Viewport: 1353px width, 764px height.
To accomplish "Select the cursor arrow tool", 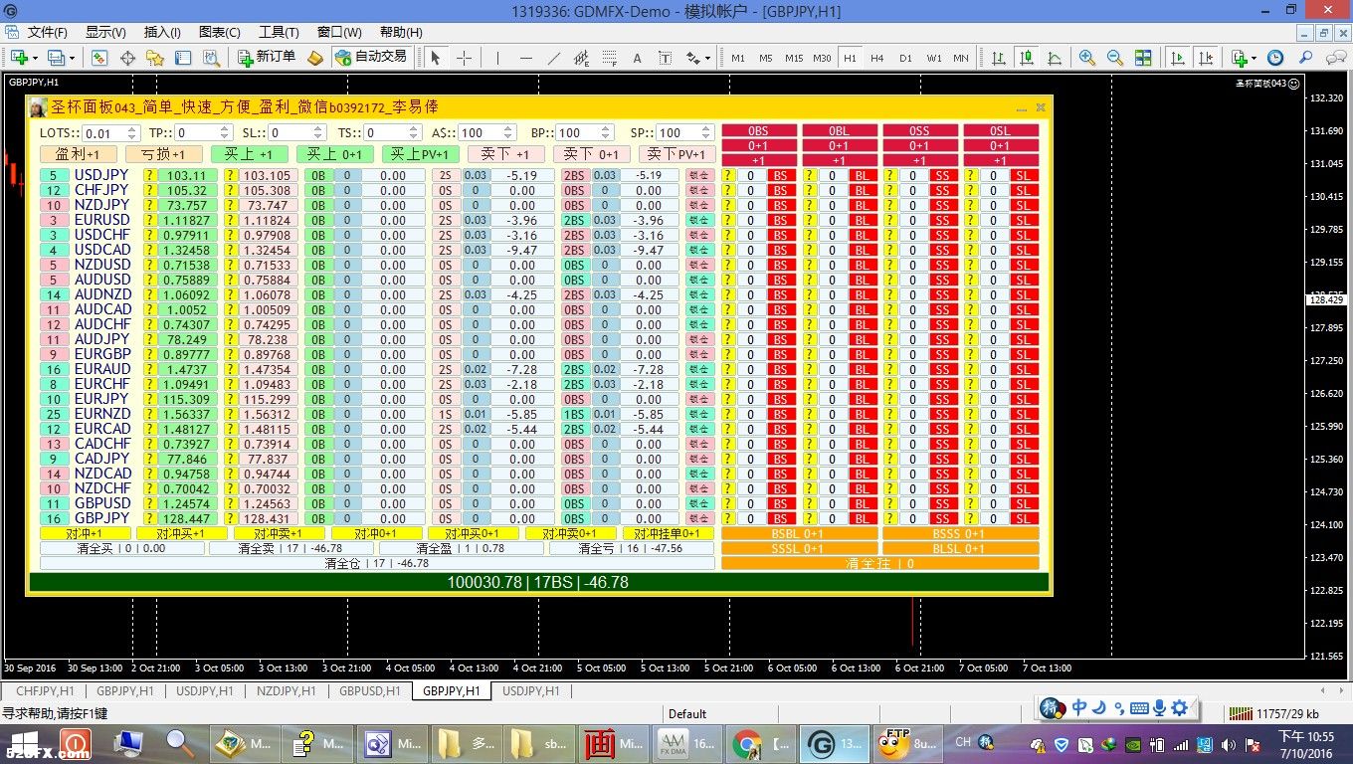I will pyautogui.click(x=435, y=58).
